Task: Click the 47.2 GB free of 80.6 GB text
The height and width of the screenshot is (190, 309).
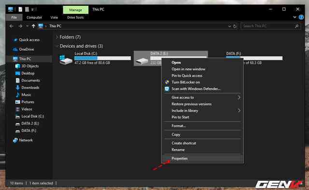Action: 92,63
